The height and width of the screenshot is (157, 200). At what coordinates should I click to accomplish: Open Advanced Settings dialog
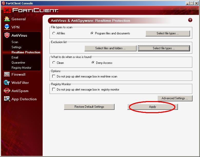click(x=175, y=98)
